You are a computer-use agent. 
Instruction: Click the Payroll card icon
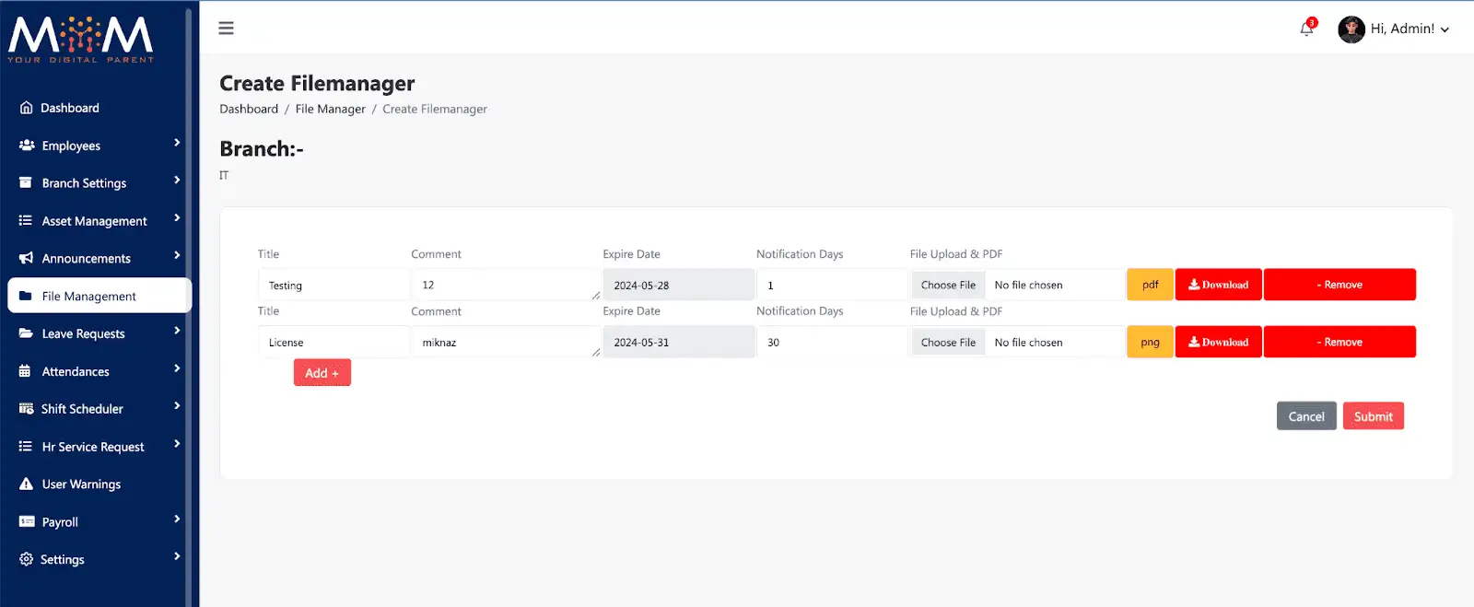[27, 521]
